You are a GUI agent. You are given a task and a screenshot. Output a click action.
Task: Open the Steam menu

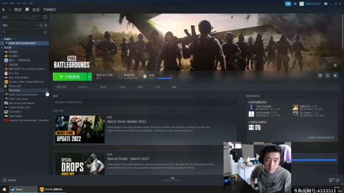tap(5, 3)
